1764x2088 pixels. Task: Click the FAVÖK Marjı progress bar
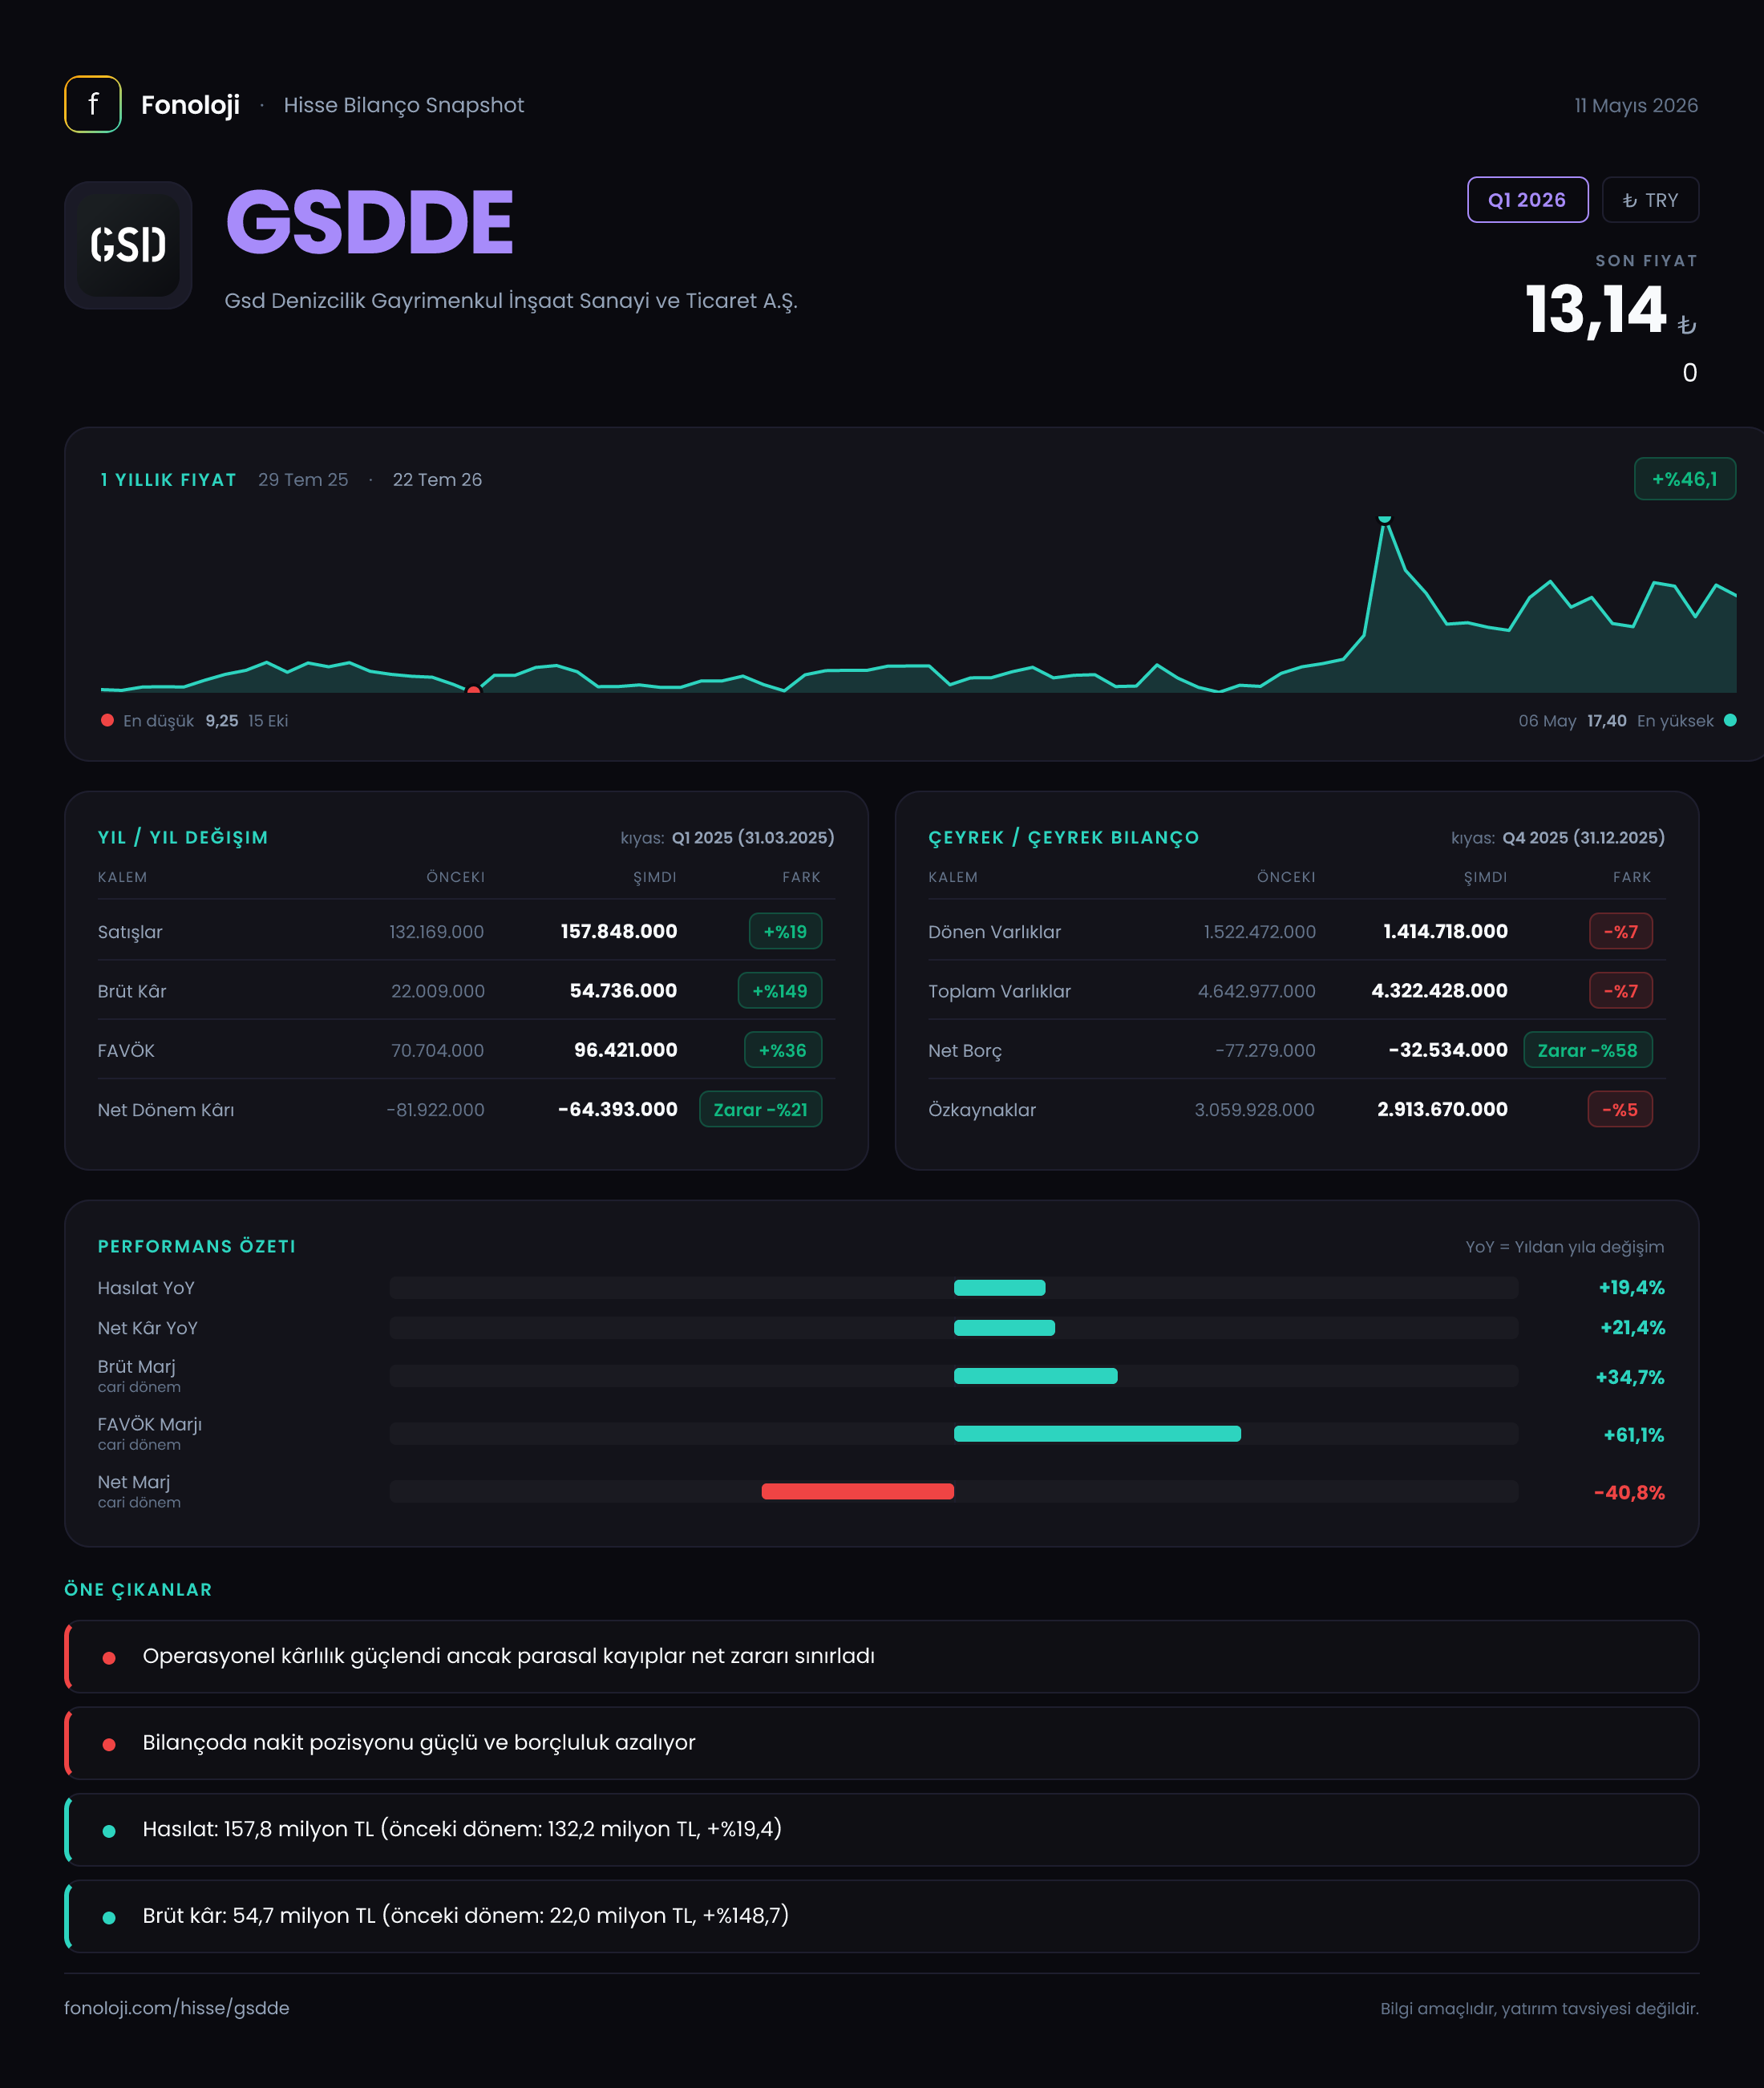tap(954, 1434)
